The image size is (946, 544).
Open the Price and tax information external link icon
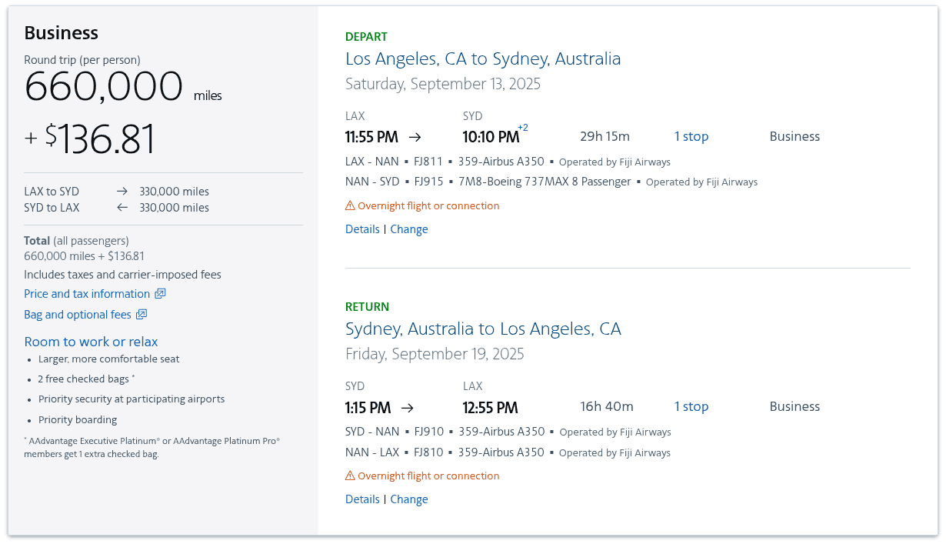(160, 293)
